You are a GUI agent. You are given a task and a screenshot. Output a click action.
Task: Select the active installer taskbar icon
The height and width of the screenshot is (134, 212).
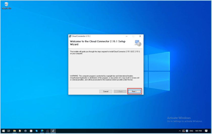pos(53,131)
